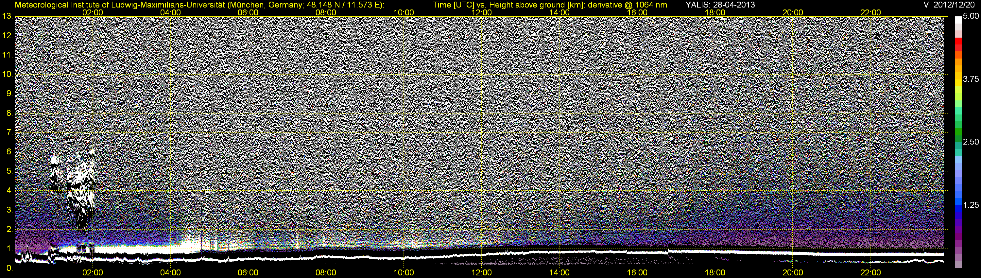This screenshot has height=278, width=981.
Task: Click the 5 km height axis label
Action: tap(9, 171)
